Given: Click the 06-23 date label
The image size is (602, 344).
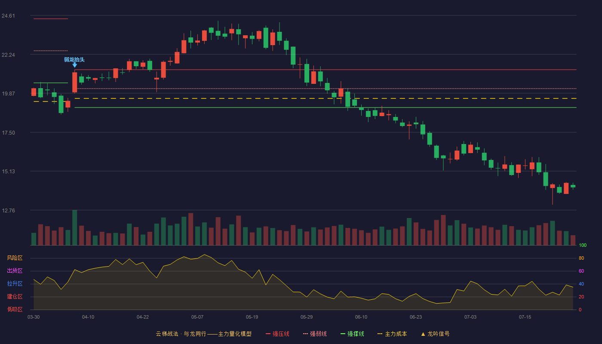Looking at the screenshot, I should tap(416, 317).
